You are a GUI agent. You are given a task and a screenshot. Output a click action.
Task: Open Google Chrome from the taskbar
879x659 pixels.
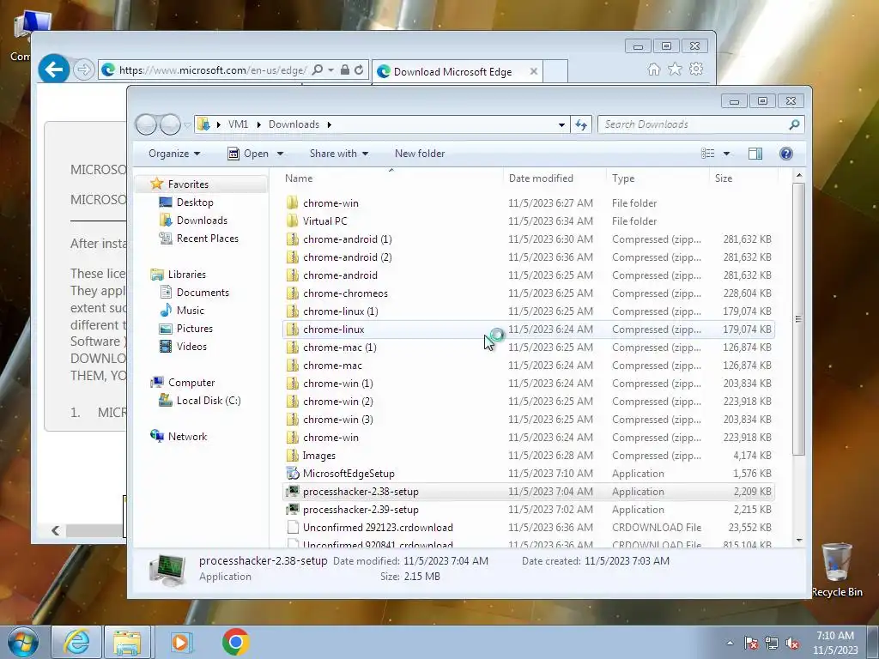tap(235, 642)
